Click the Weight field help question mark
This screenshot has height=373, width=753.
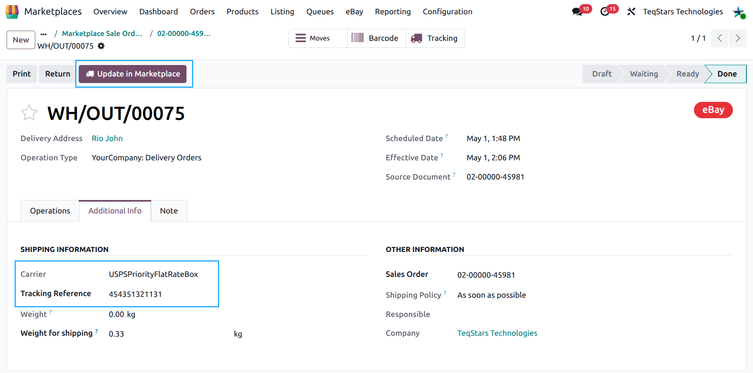pyautogui.click(x=50, y=312)
